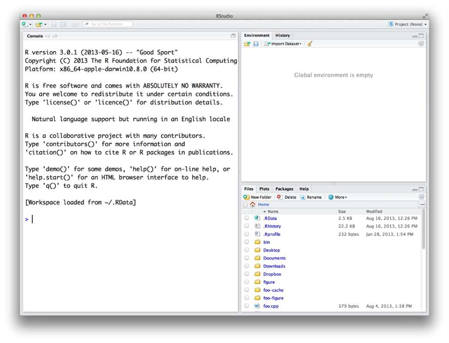The image size is (449, 343).
Task: Maximize the Console pane
Action: (233, 36)
